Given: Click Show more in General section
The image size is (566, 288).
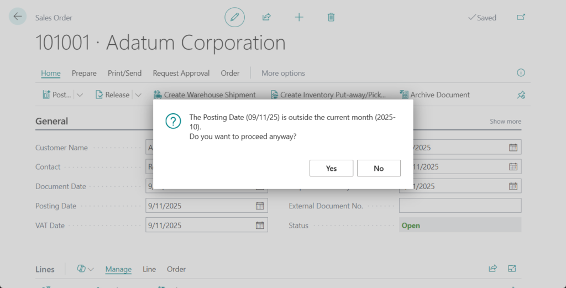Looking at the screenshot, I should tap(505, 122).
